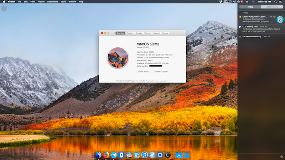Open Spotlight search magnifier icon
This screenshot has height=160, width=285.
(x=275, y=2)
